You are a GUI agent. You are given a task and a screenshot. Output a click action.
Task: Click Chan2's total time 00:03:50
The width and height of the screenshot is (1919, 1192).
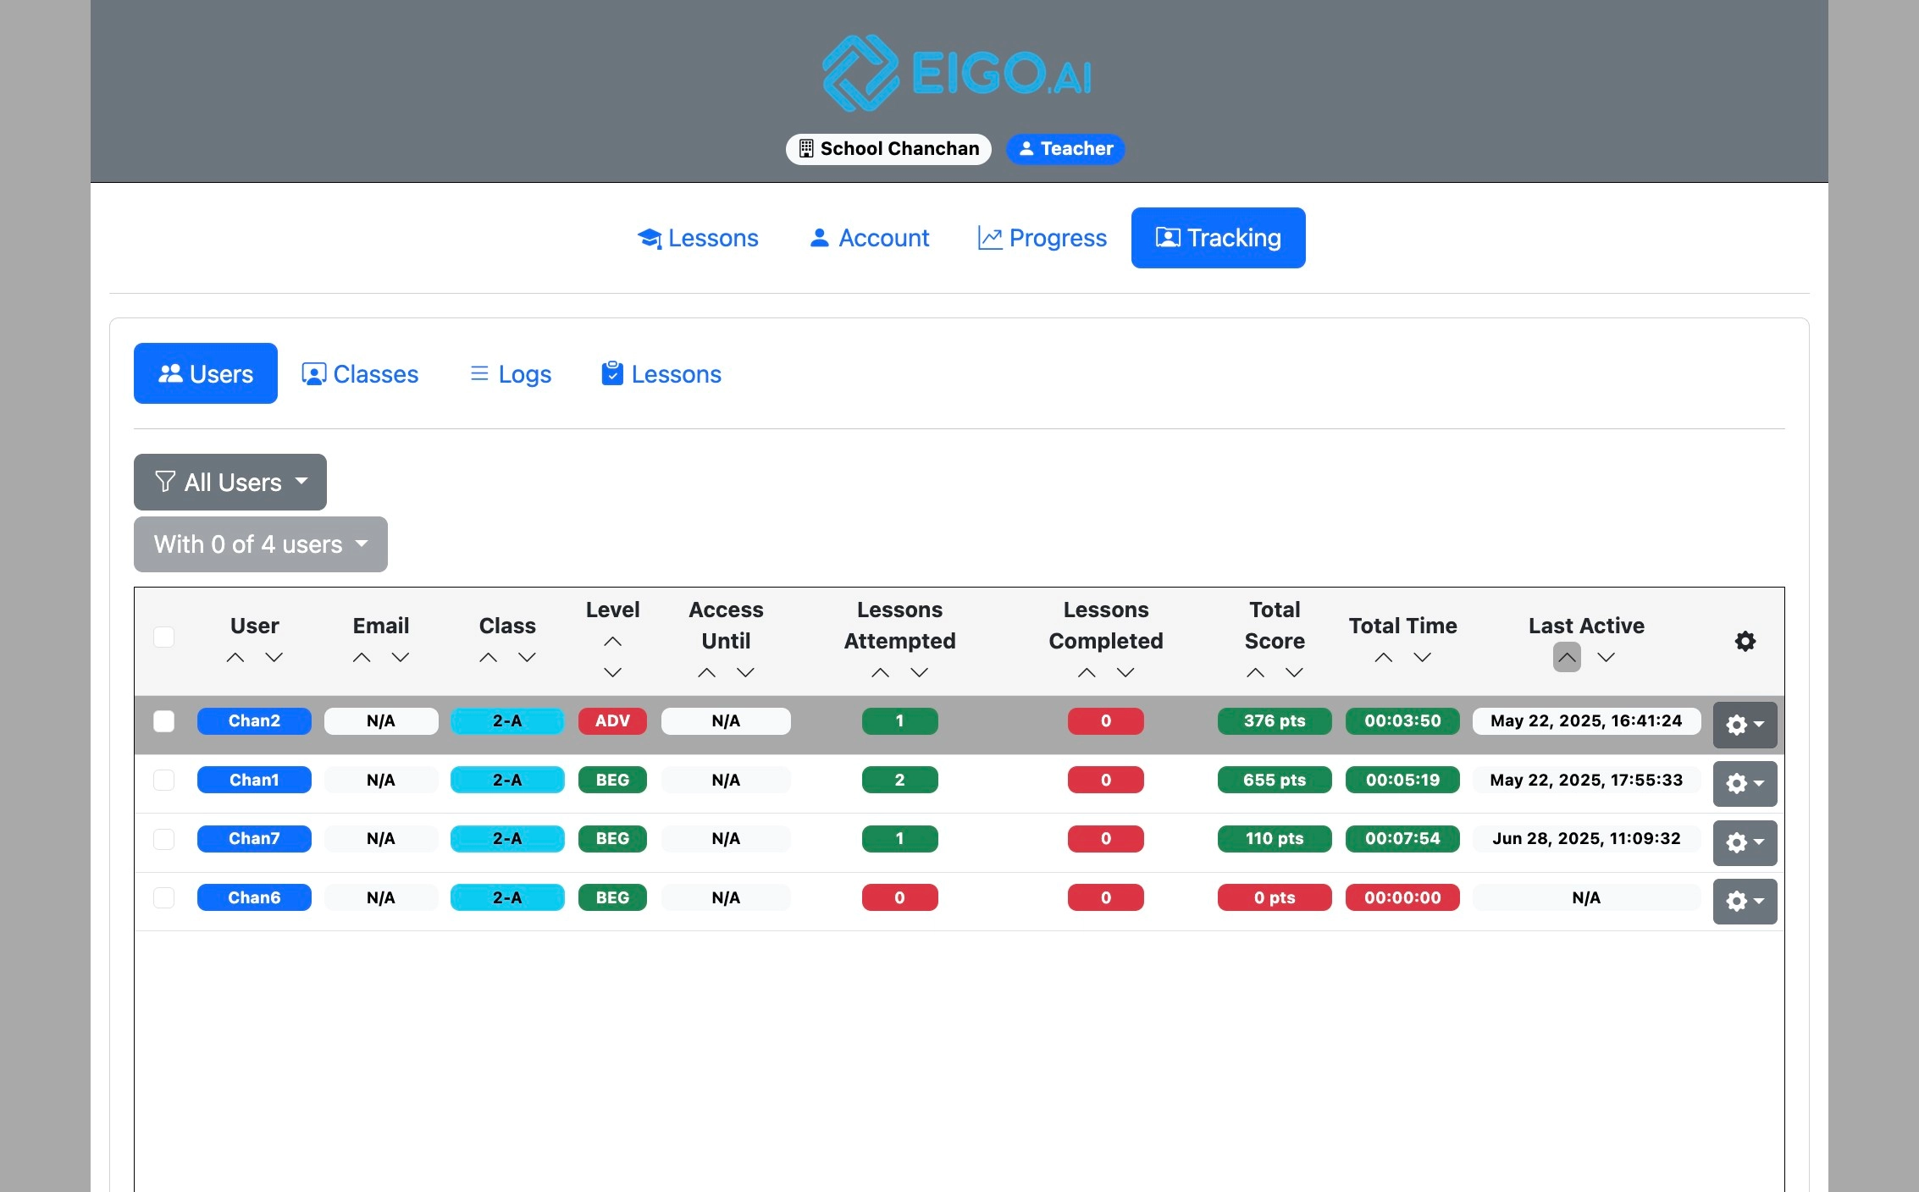(1402, 721)
